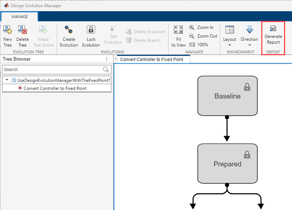Image resolution: width=292 pixels, height=210 pixels.
Task: Click the New Tree icon
Action: click(7, 30)
